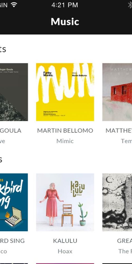This screenshot has height=264, width=132.
Task: Select the MARTIN BELLOMO artist name
Action: pyautogui.click(x=65, y=130)
